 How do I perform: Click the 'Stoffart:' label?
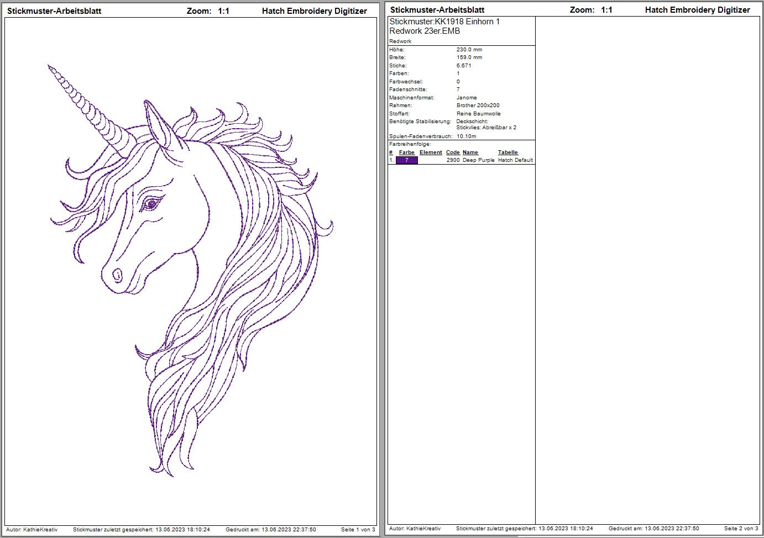[399, 114]
